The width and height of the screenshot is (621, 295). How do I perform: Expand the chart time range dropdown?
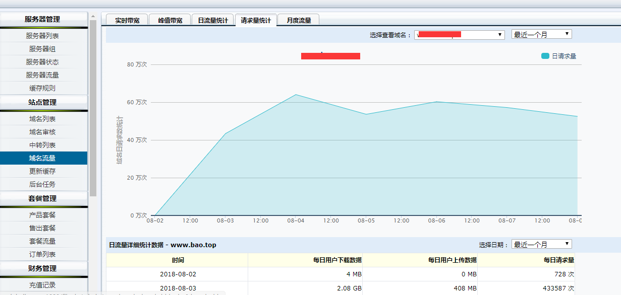click(x=541, y=34)
